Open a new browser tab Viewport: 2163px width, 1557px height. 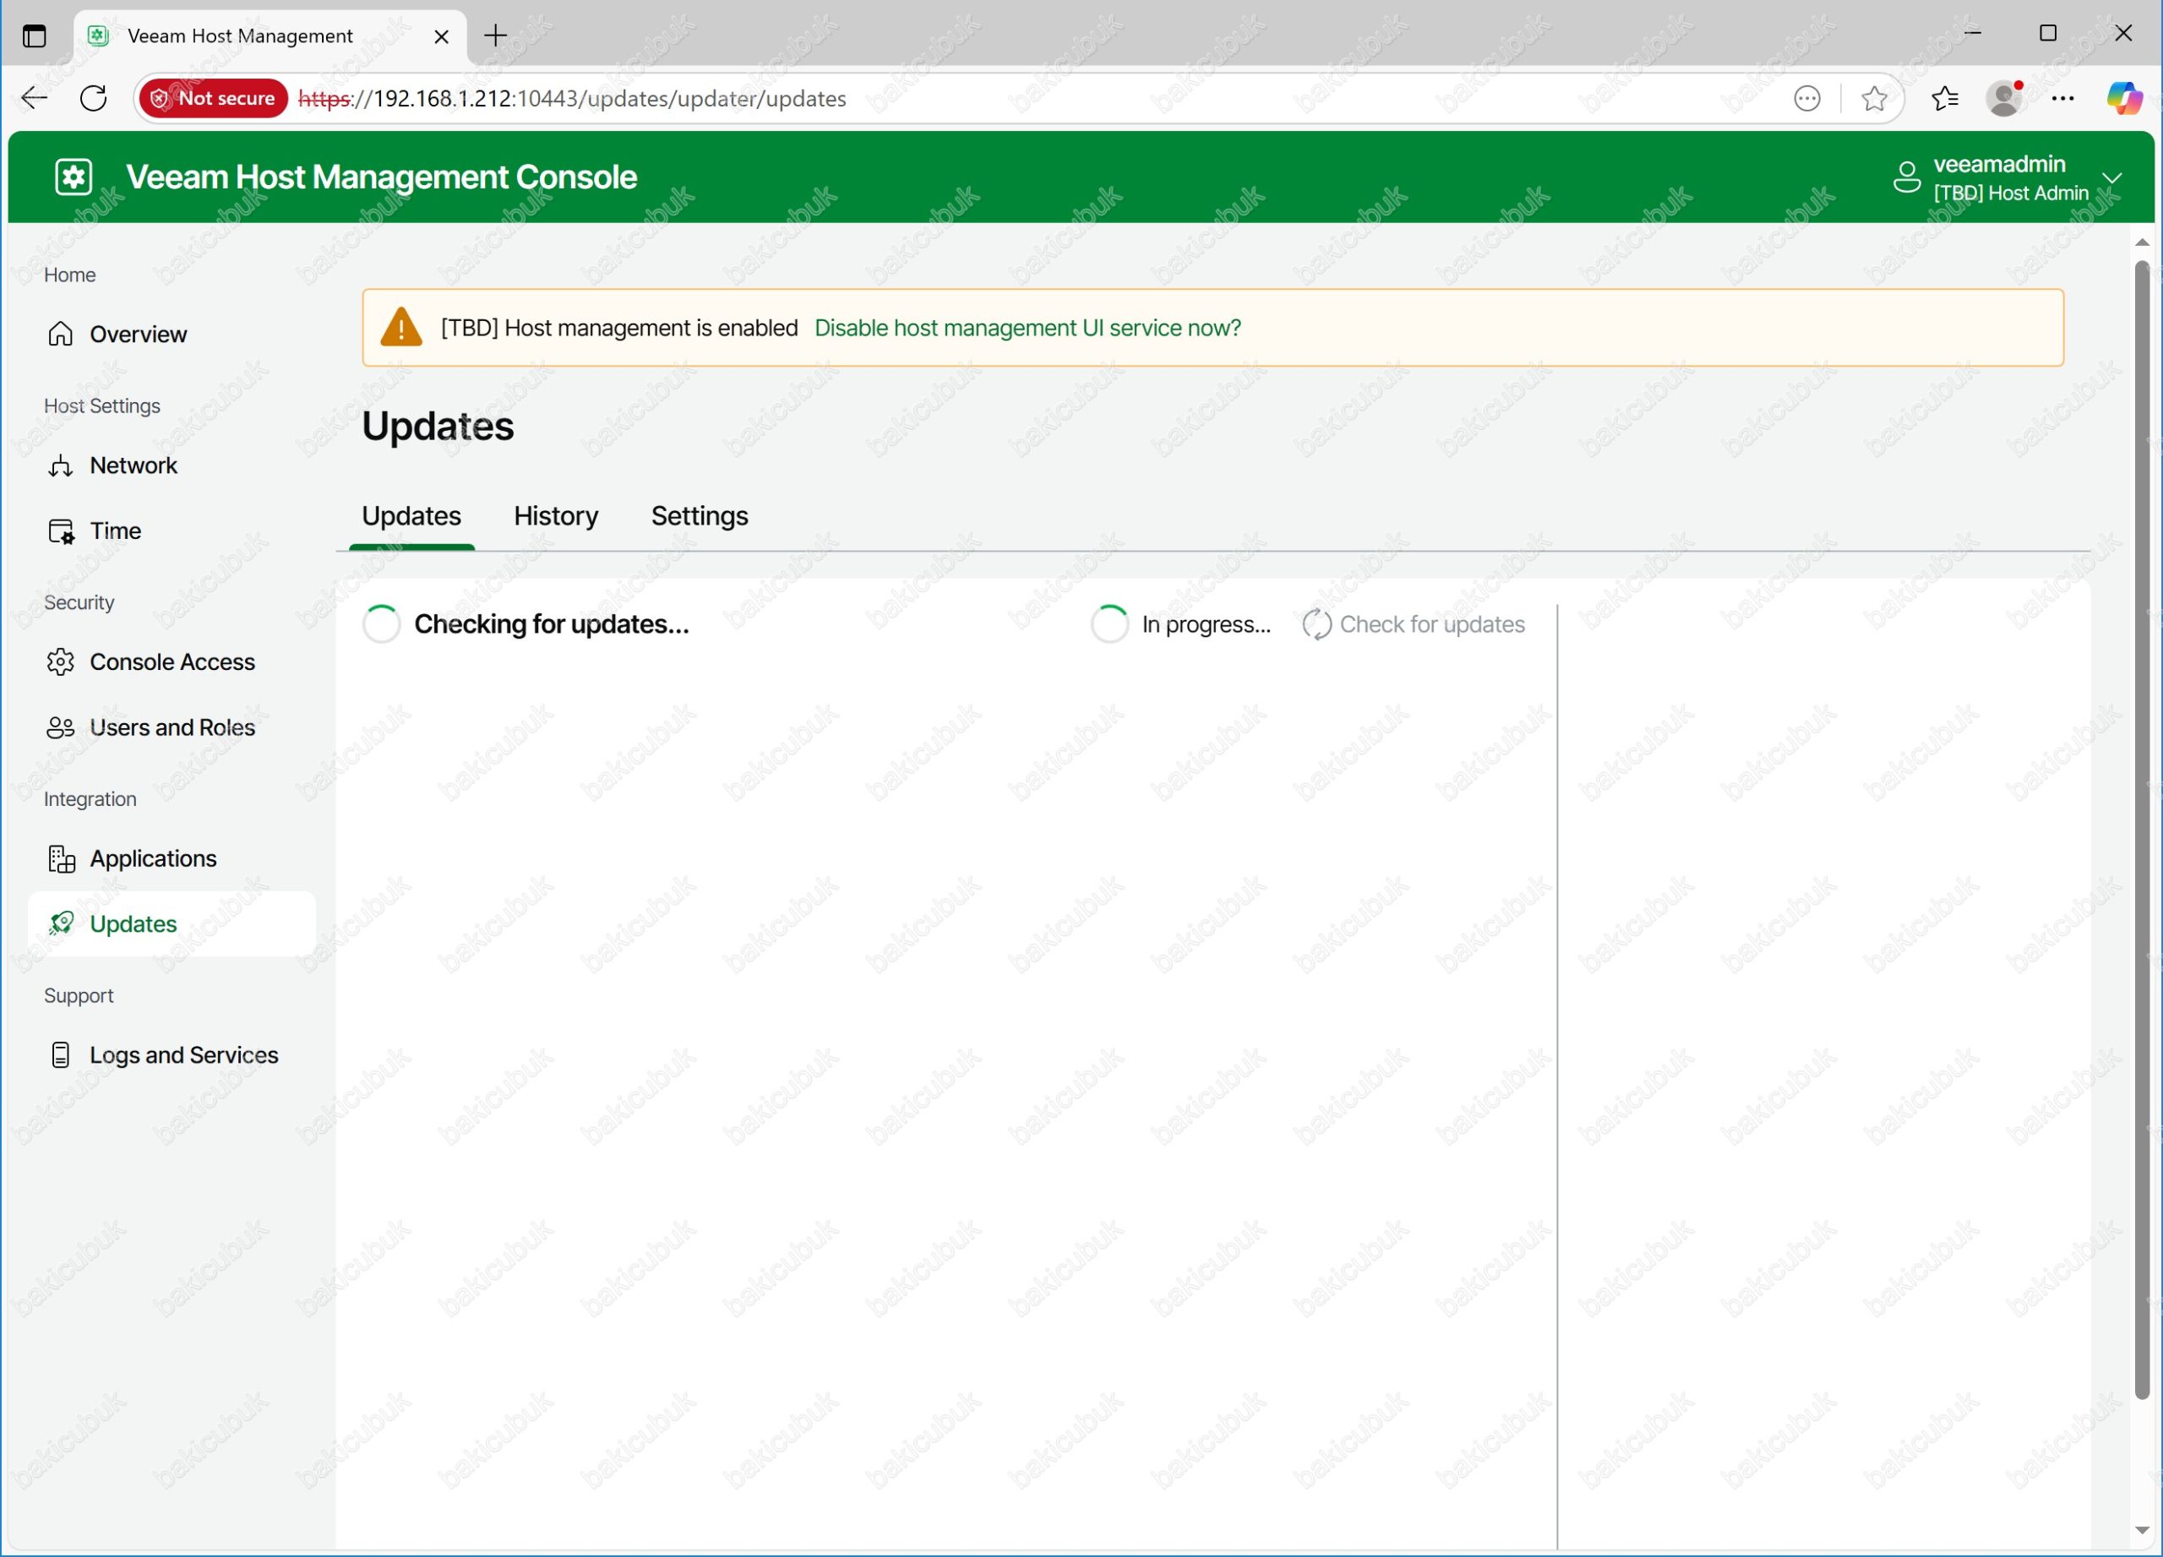tap(496, 36)
